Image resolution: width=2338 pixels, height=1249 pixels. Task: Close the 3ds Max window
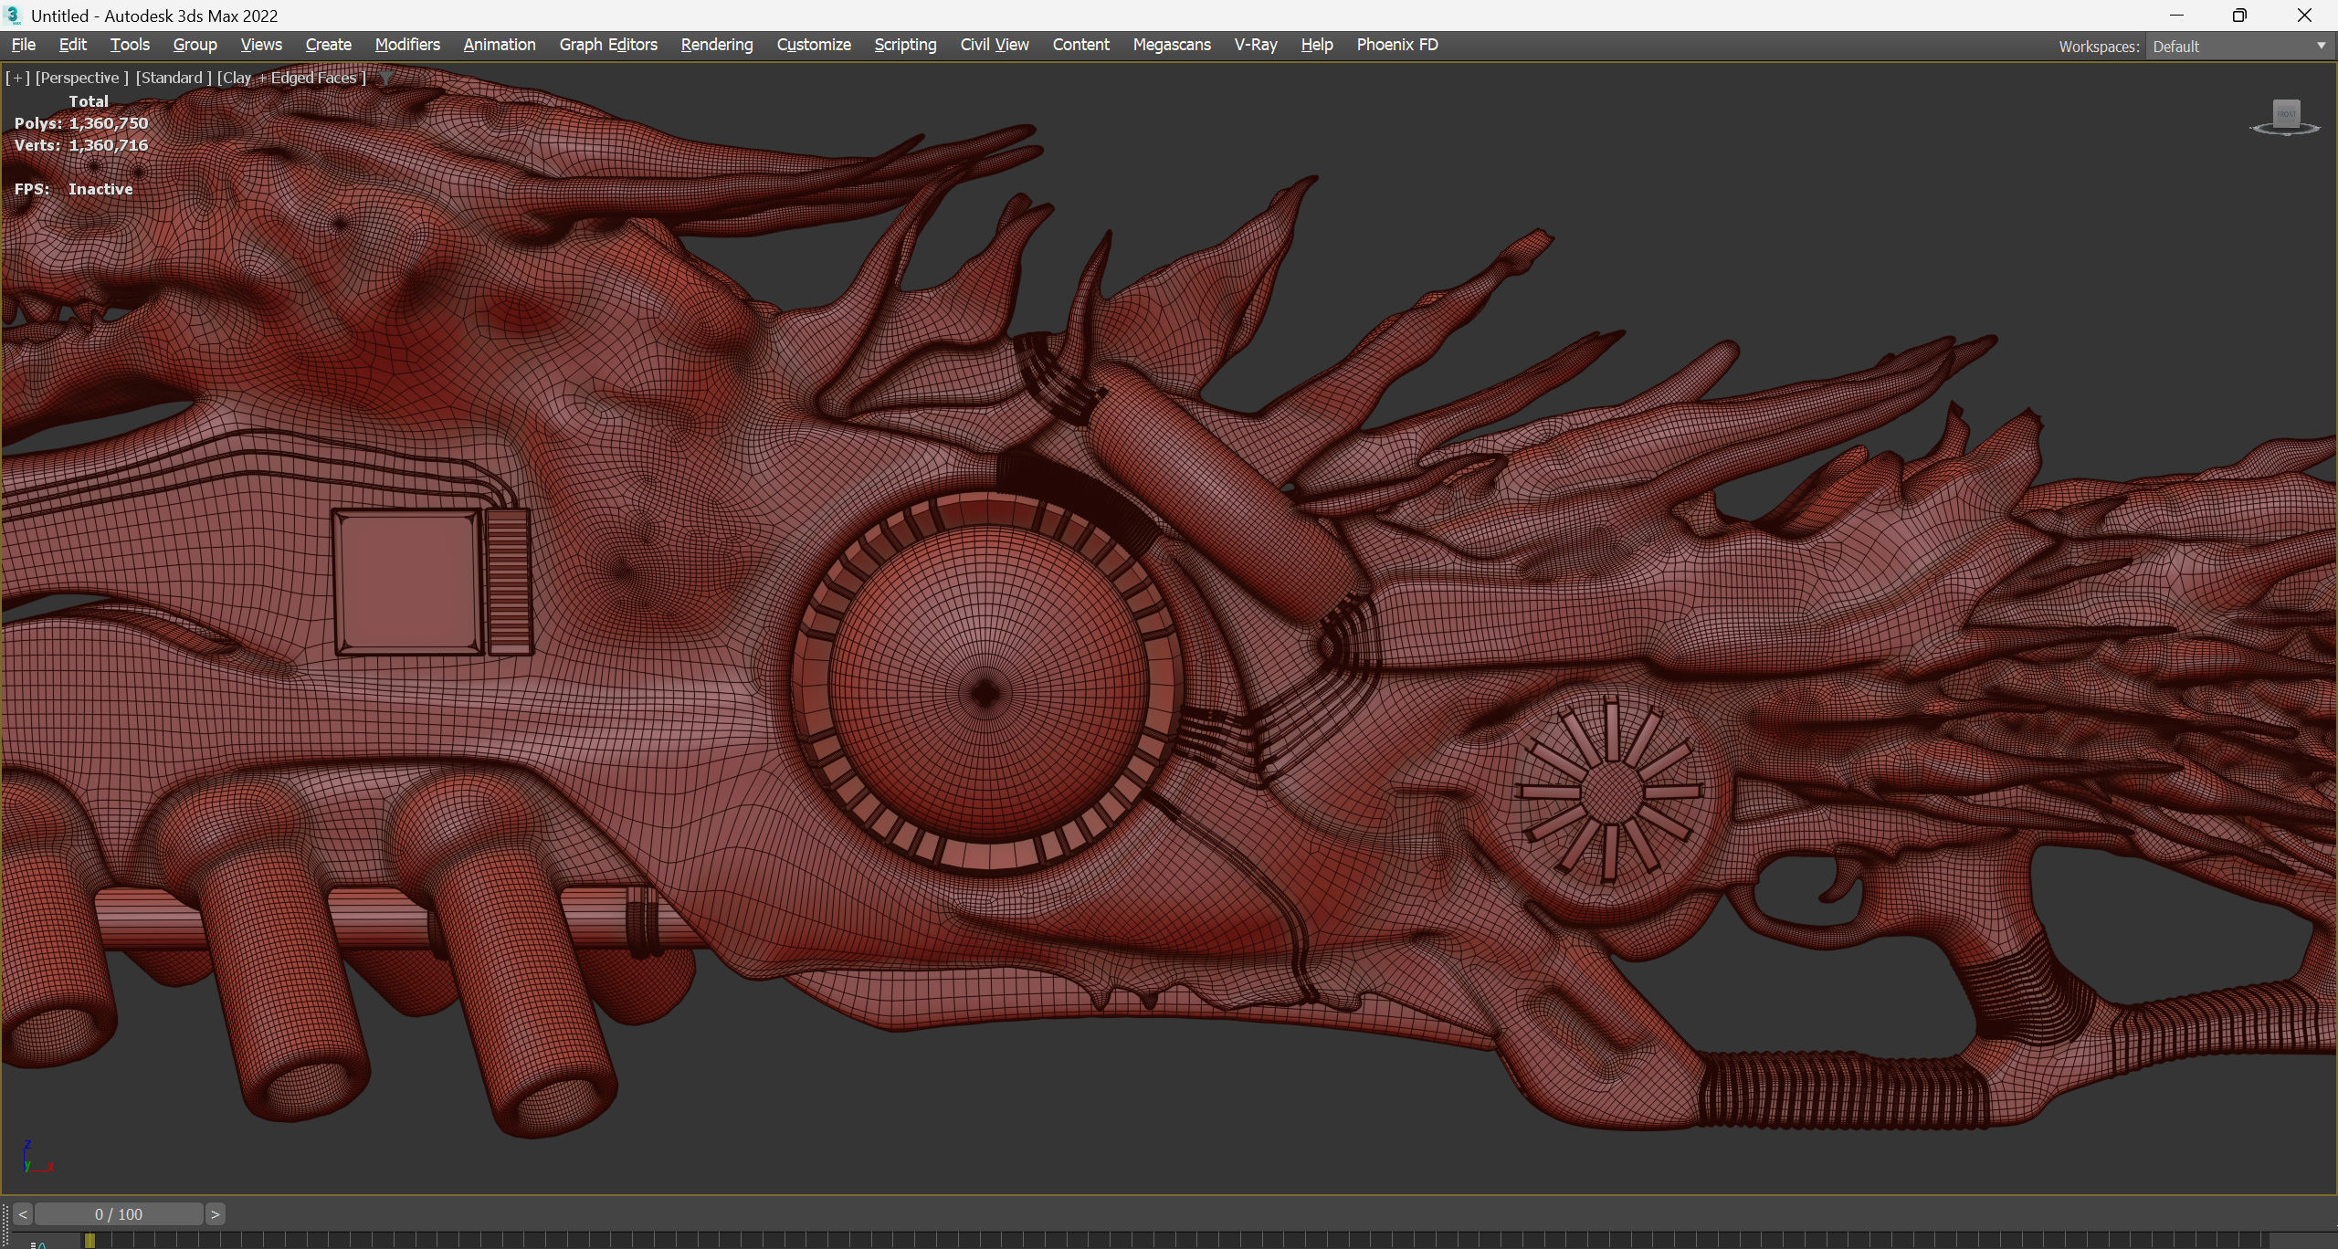2304,16
